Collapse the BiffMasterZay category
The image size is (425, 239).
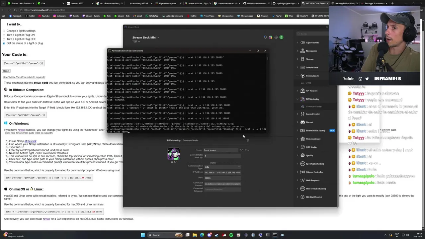(x=297, y=99)
